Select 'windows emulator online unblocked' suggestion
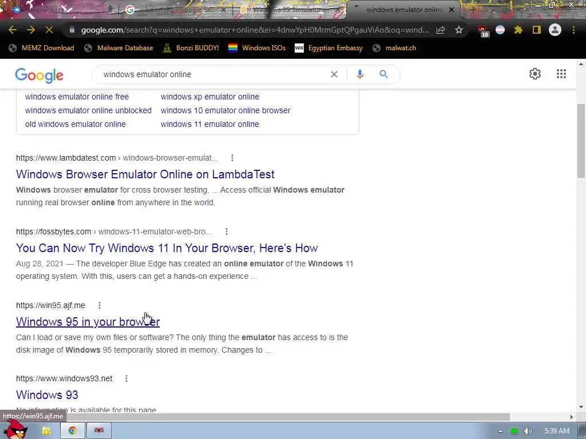586x439 pixels. tap(88, 110)
